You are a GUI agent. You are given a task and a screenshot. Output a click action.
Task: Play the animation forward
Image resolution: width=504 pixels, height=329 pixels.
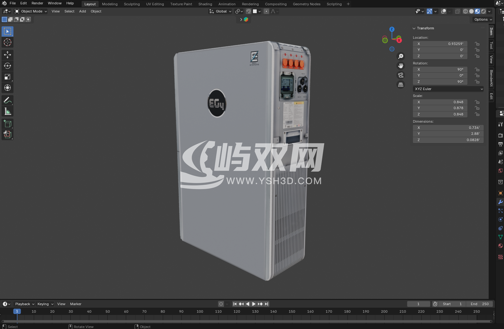click(x=254, y=304)
